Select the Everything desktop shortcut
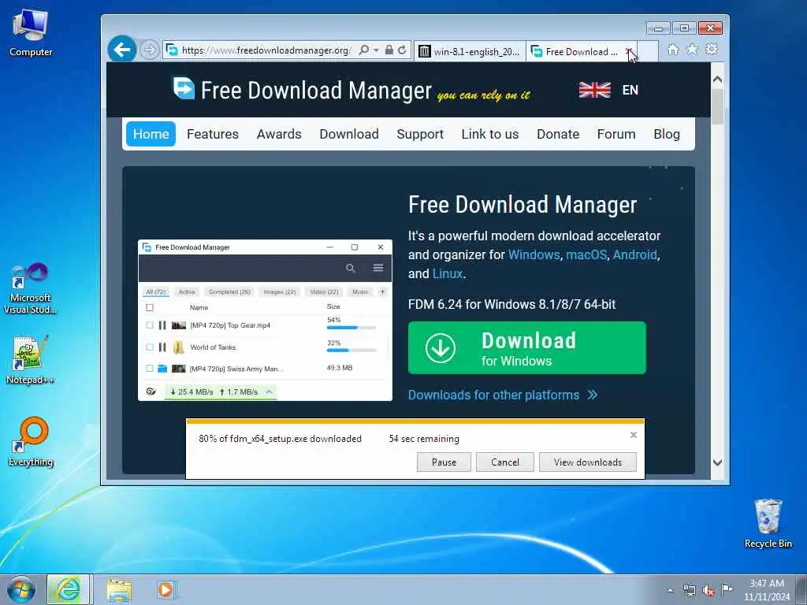This screenshot has height=605, width=807. point(31,442)
